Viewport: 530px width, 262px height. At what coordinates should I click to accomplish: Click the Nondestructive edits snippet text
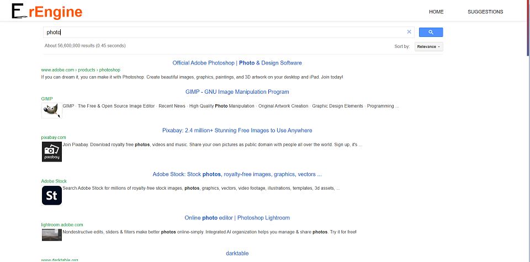[x=209, y=232]
